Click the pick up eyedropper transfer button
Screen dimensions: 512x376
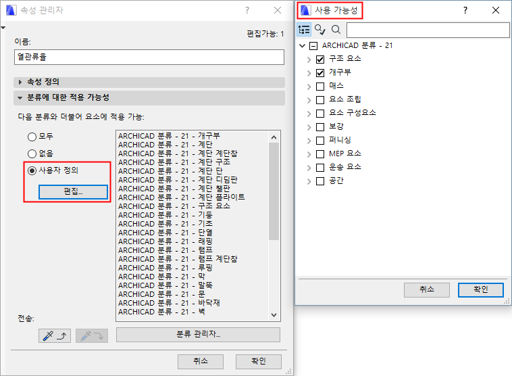(x=55, y=336)
